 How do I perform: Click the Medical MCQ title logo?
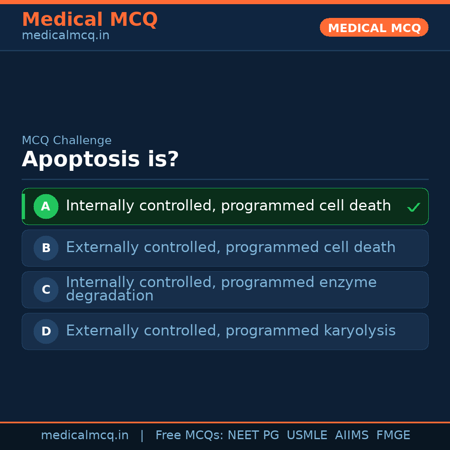[90, 20]
